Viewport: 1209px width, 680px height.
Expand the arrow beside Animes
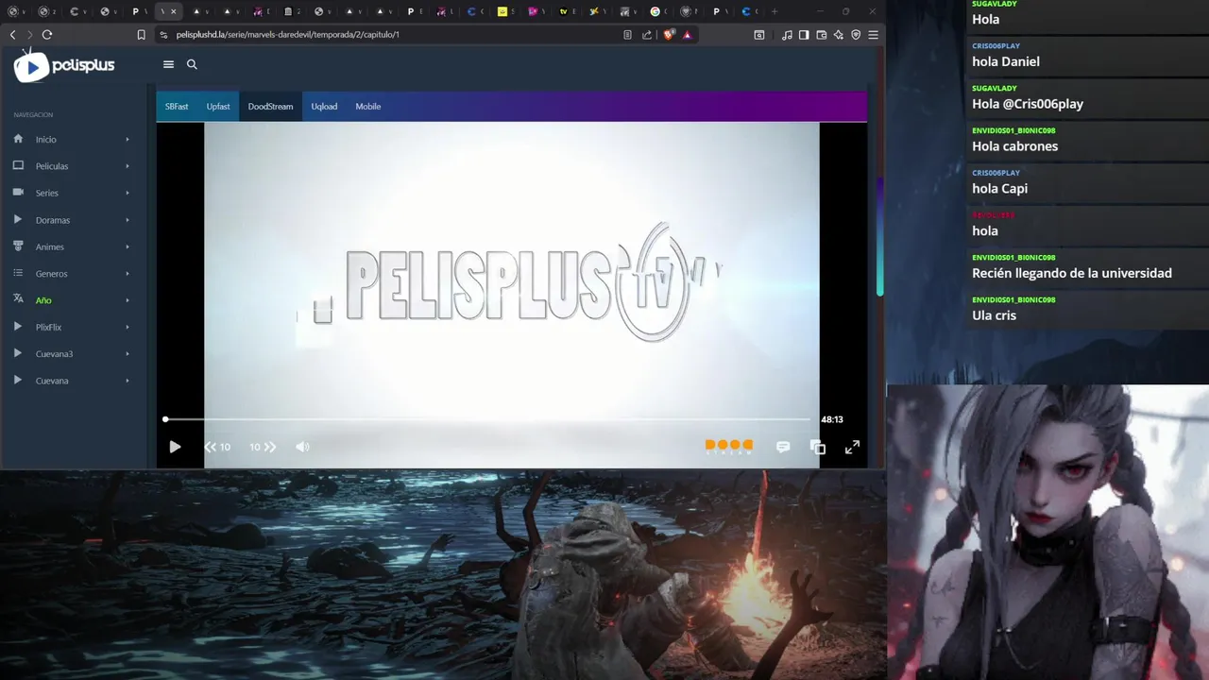click(128, 246)
